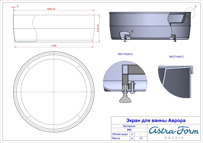Select the Материал header cell
The width and height of the screenshot is (203, 143).
129,126
